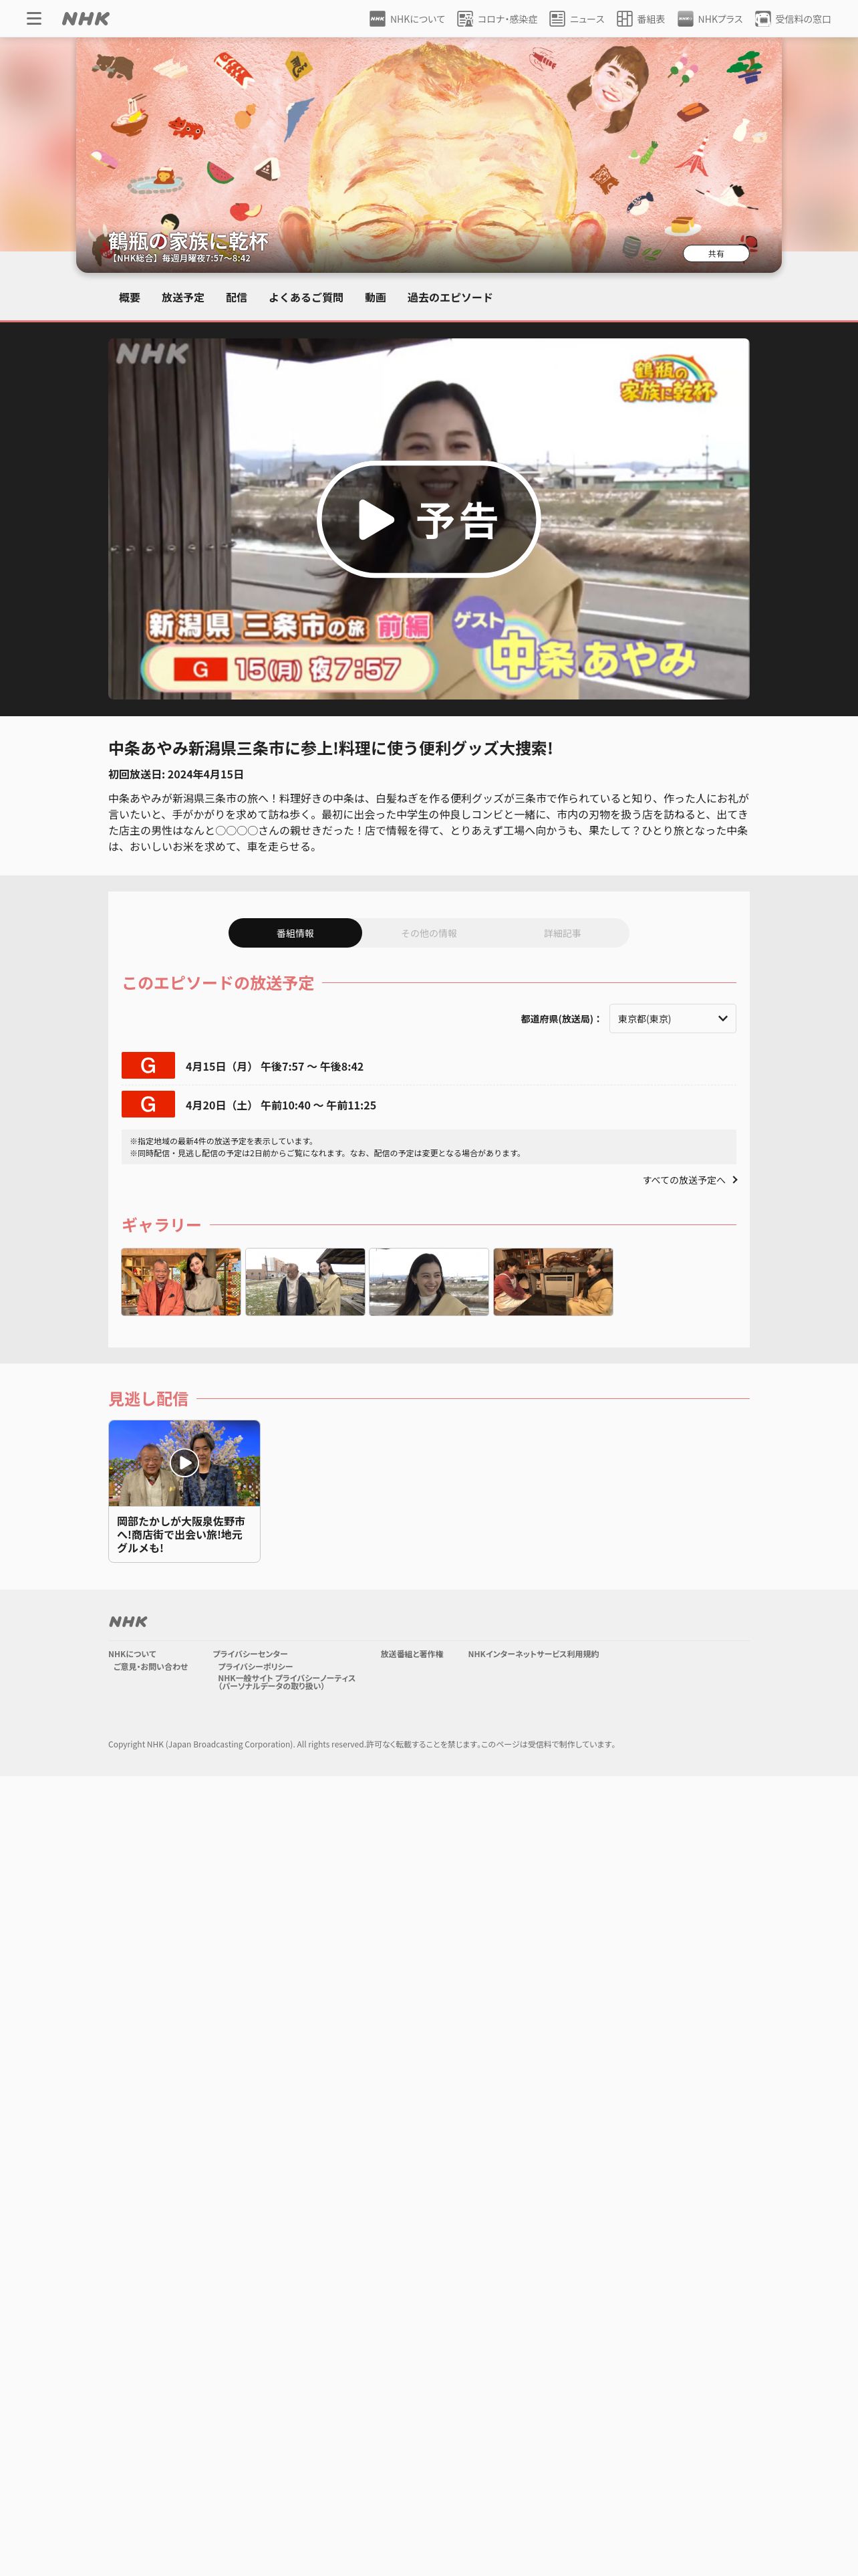Click the 共有 share button
This screenshot has width=858, height=2576.
[716, 254]
